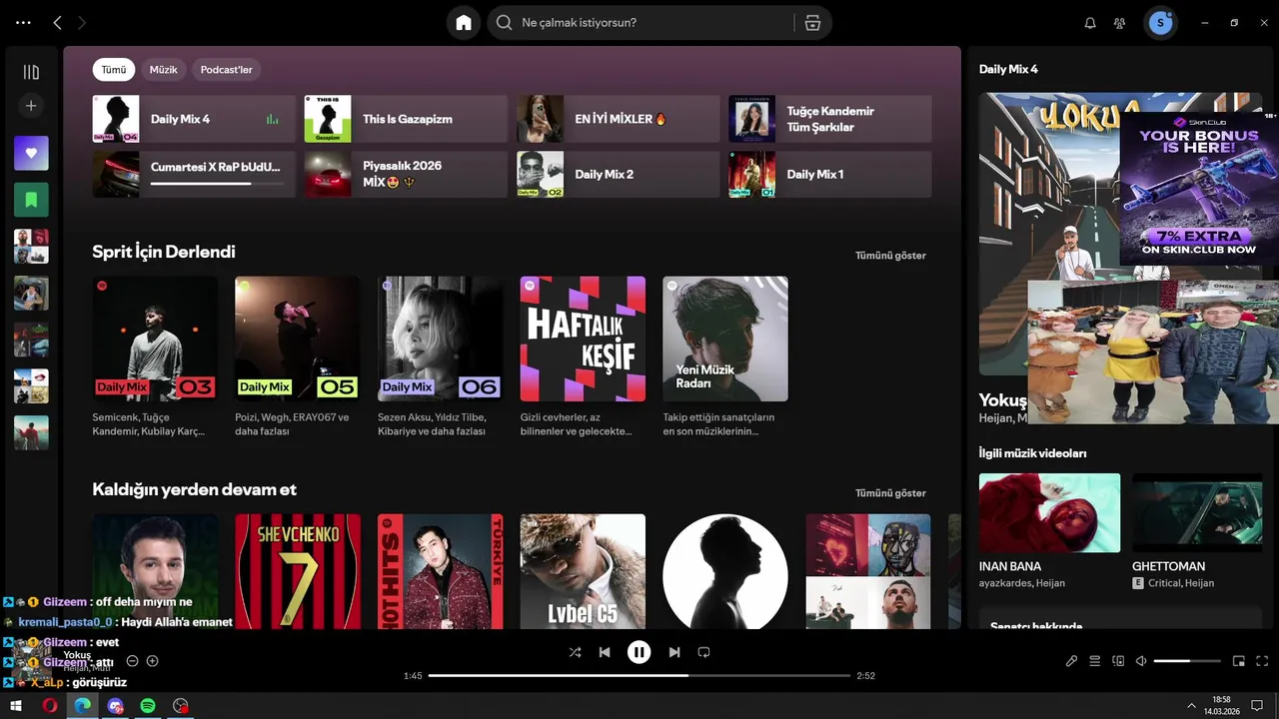Show hidden system tray icons
This screenshot has height=719, width=1279.
pyautogui.click(x=1191, y=706)
